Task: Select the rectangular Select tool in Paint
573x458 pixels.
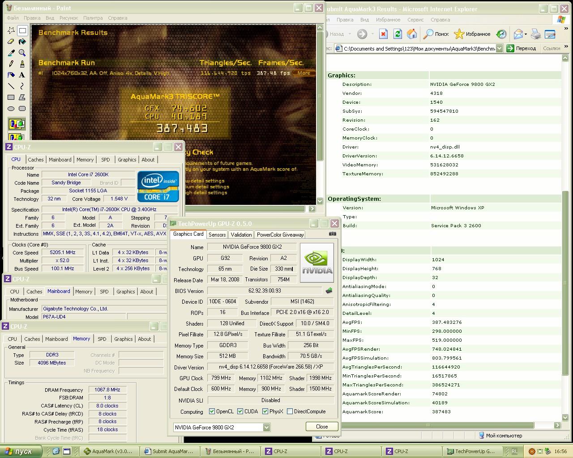Action: point(22,30)
